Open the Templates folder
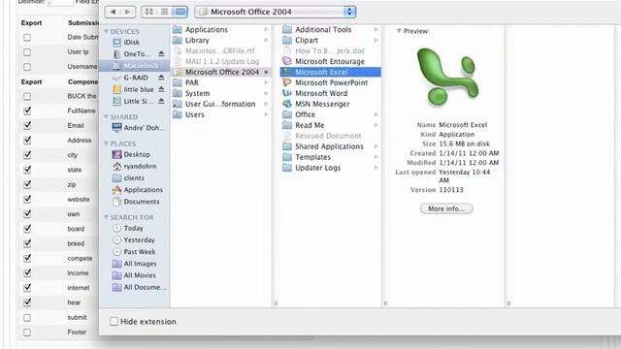 tap(312, 157)
